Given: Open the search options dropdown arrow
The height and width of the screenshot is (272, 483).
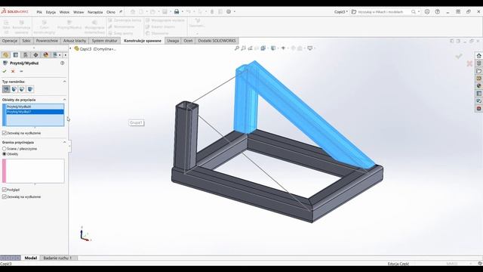Looking at the screenshot, I should click(x=419, y=12).
